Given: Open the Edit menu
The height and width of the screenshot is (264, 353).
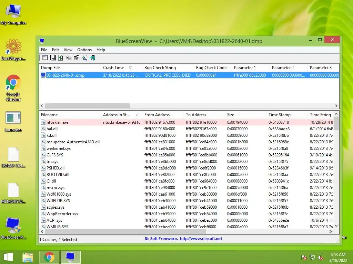Looking at the screenshot, I should click(56, 50).
